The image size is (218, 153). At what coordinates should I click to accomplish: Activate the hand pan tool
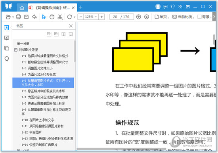(x=52, y=17)
